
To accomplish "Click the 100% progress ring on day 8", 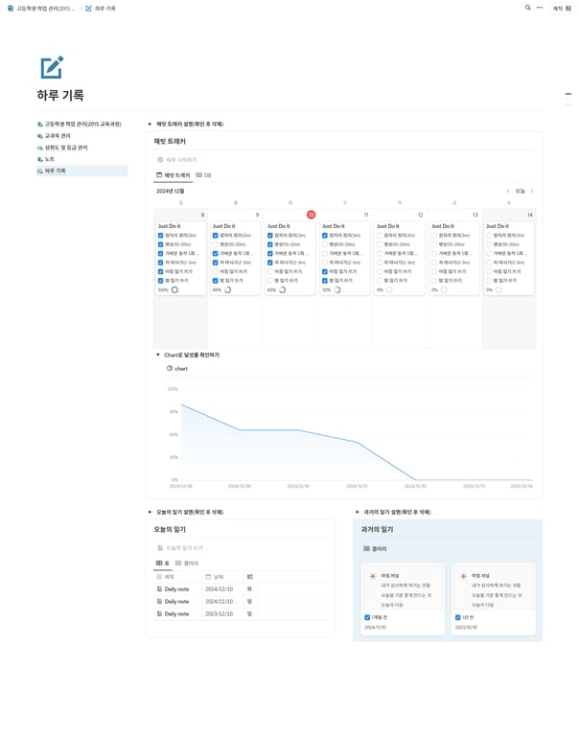I will [174, 290].
